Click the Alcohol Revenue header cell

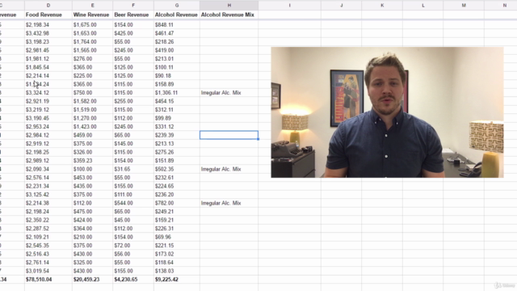(177, 15)
